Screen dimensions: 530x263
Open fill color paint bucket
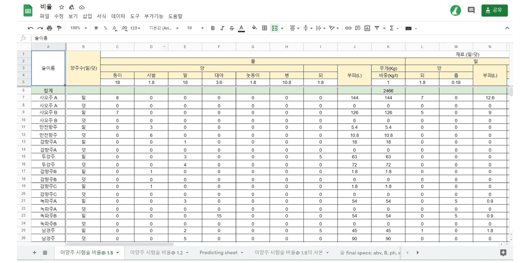(255, 28)
